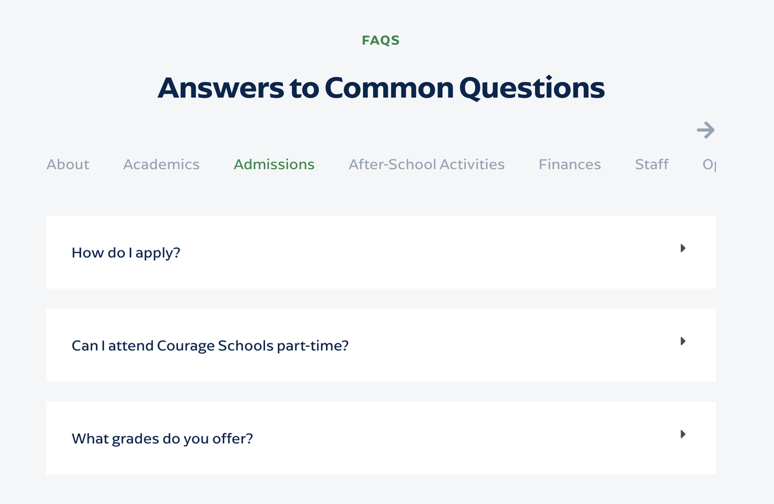
Task: Select the Admissions tab
Action: (274, 164)
